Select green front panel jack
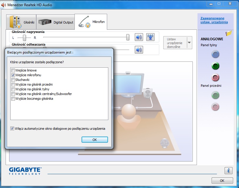239x188 pixels. pyautogui.click(x=215, y=95)
